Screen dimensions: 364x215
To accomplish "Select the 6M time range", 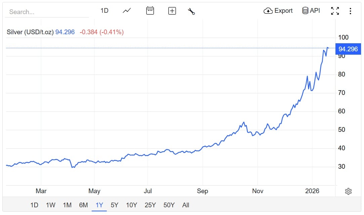I will [83, 205].
